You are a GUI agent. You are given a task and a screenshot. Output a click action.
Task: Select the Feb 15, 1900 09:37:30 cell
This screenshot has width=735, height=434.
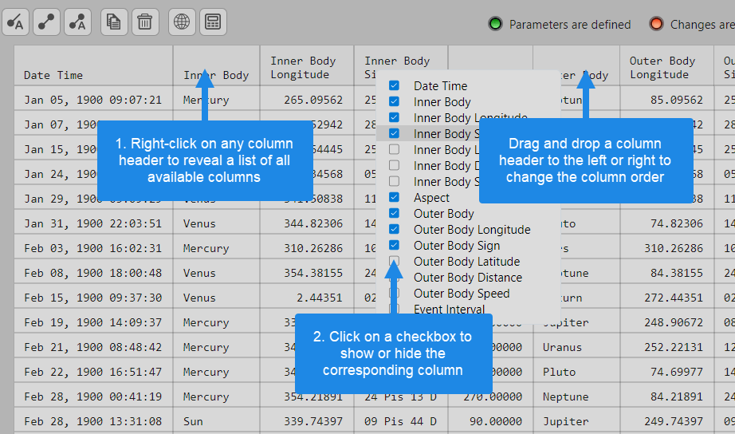pos(93,296)
